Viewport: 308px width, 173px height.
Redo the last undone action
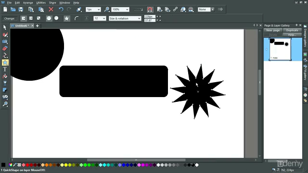coord(69,10)
